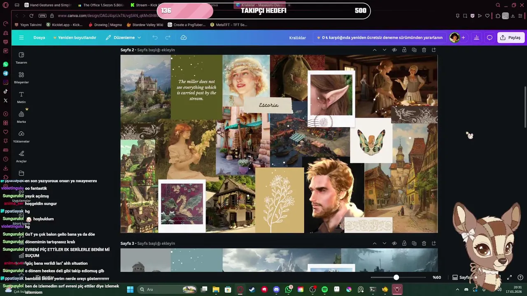The height and width of the screenshot is (296, 527).
Task: Reload the browser page
Action: tap(31, 16)
